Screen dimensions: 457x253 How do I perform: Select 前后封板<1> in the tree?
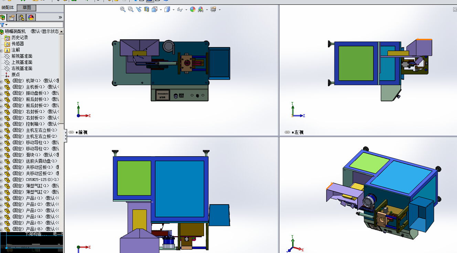[x=35, y=100]
